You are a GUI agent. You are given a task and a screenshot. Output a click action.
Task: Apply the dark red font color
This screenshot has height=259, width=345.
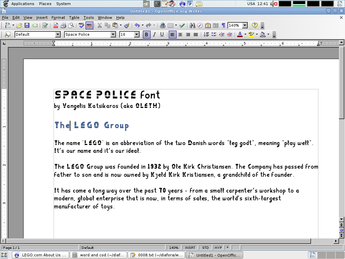[x=240, y=35]
